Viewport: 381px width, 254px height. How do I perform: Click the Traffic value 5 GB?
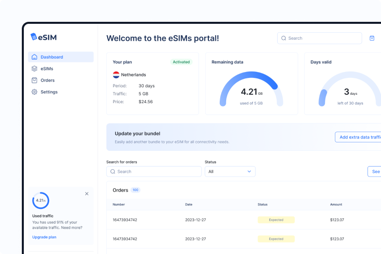[143, 94]
